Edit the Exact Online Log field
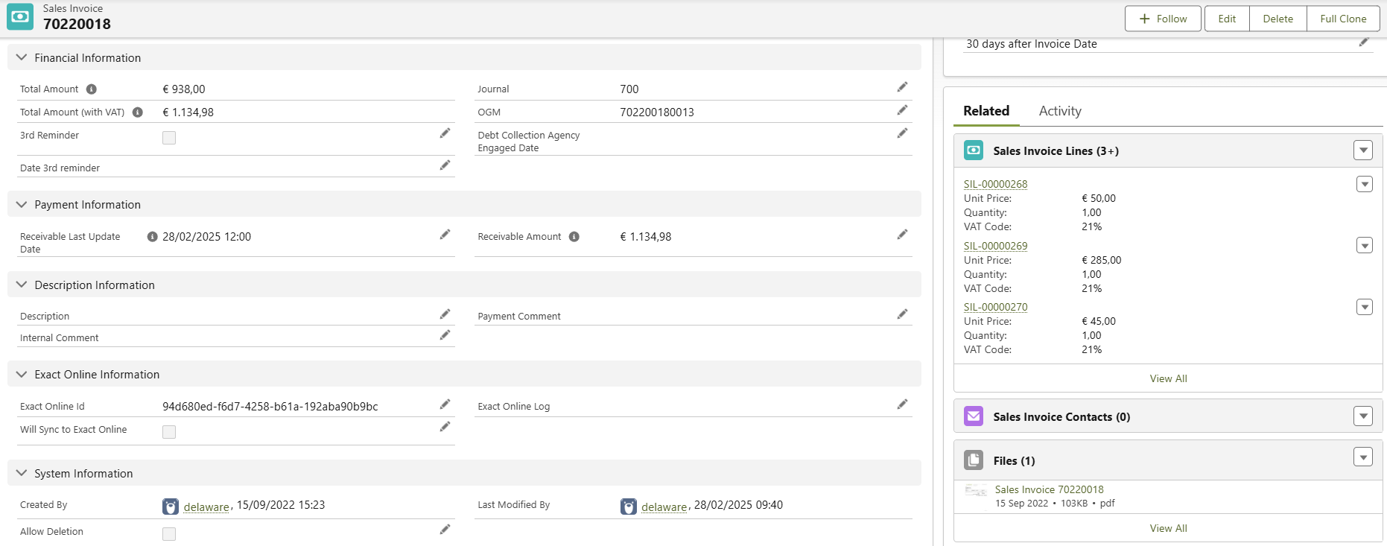Image resolution: width=1387 pixels, height=546 pixels. pyautogui.click(x=902, y=404)
